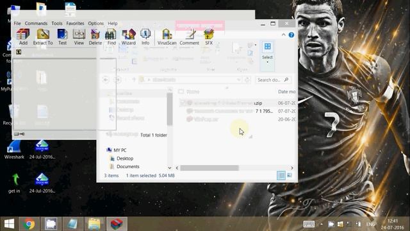
Task: Select upper 24-Jul-2016 desktop icon
Action: pyautogui.click(x=42, y=150)
